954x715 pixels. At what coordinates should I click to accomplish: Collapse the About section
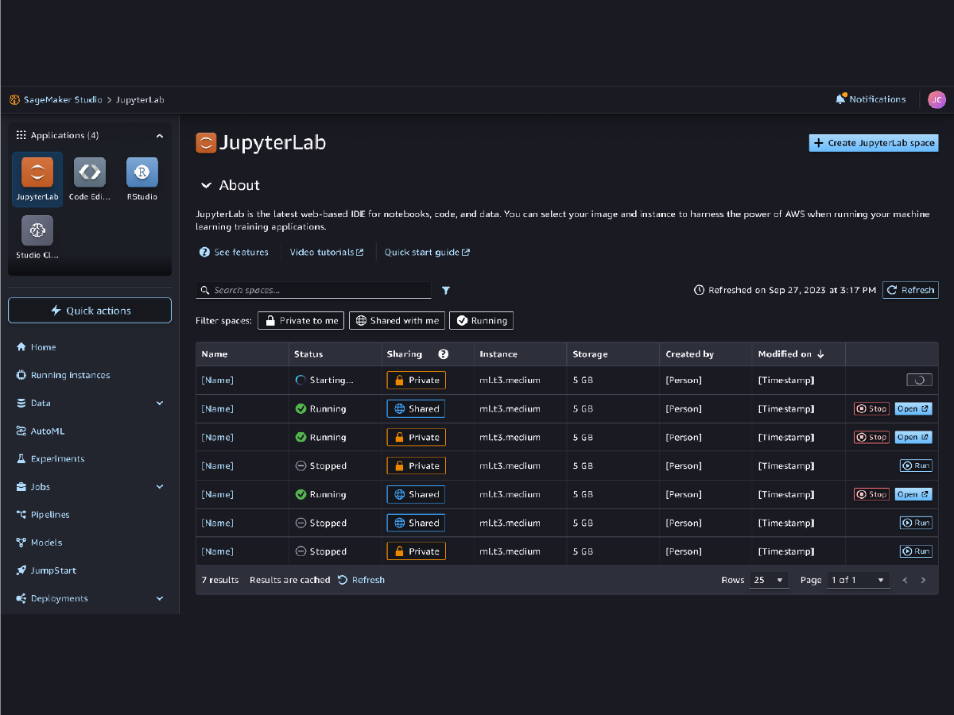pyautogui.click(x=206, y=185)
